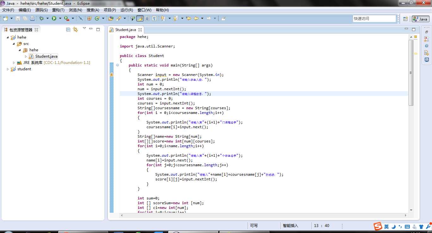Open the External Tools dropdown arrow

point(73,19)
